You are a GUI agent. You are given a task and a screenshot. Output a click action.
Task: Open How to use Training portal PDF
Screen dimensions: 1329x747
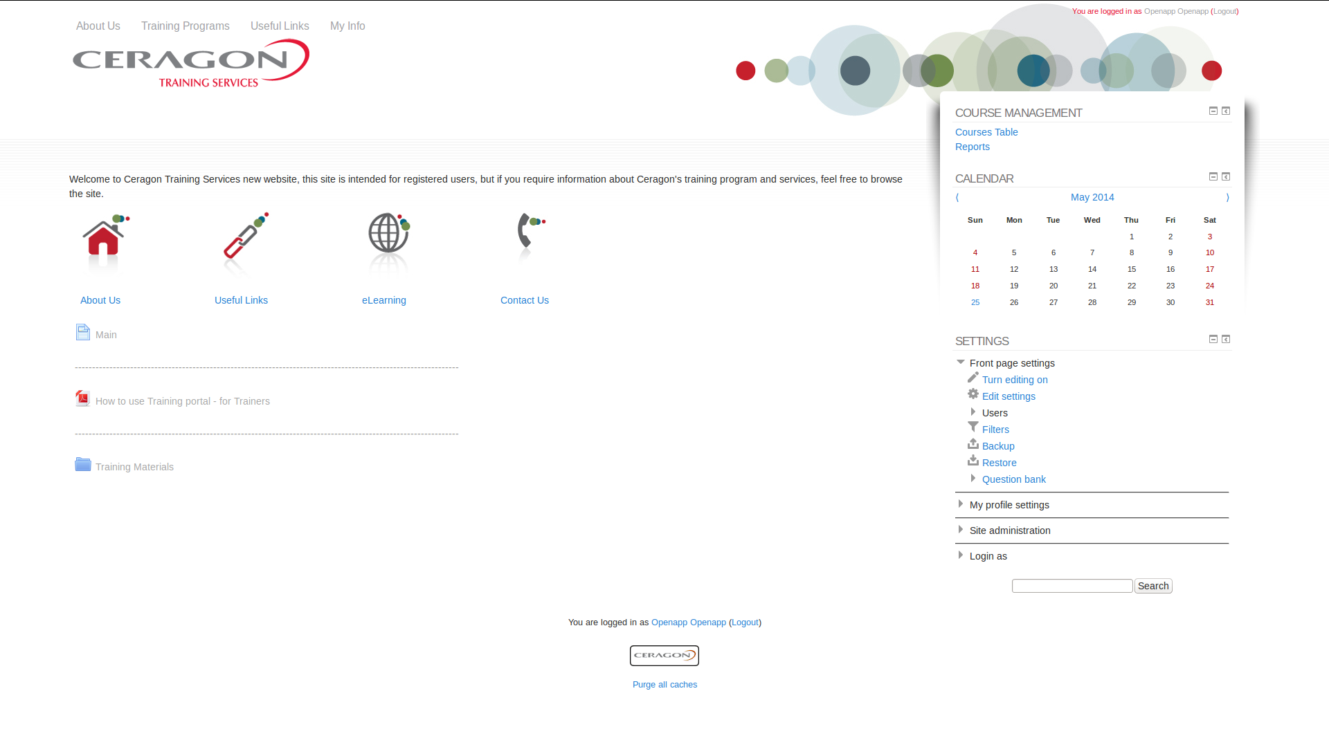click(x=183, y=401)
